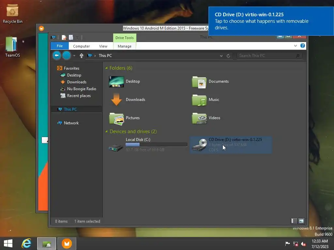Viewport: 334px width, 250px height.
Task: Open the Action Center flag tray icon
Action: tap(287, 243)
